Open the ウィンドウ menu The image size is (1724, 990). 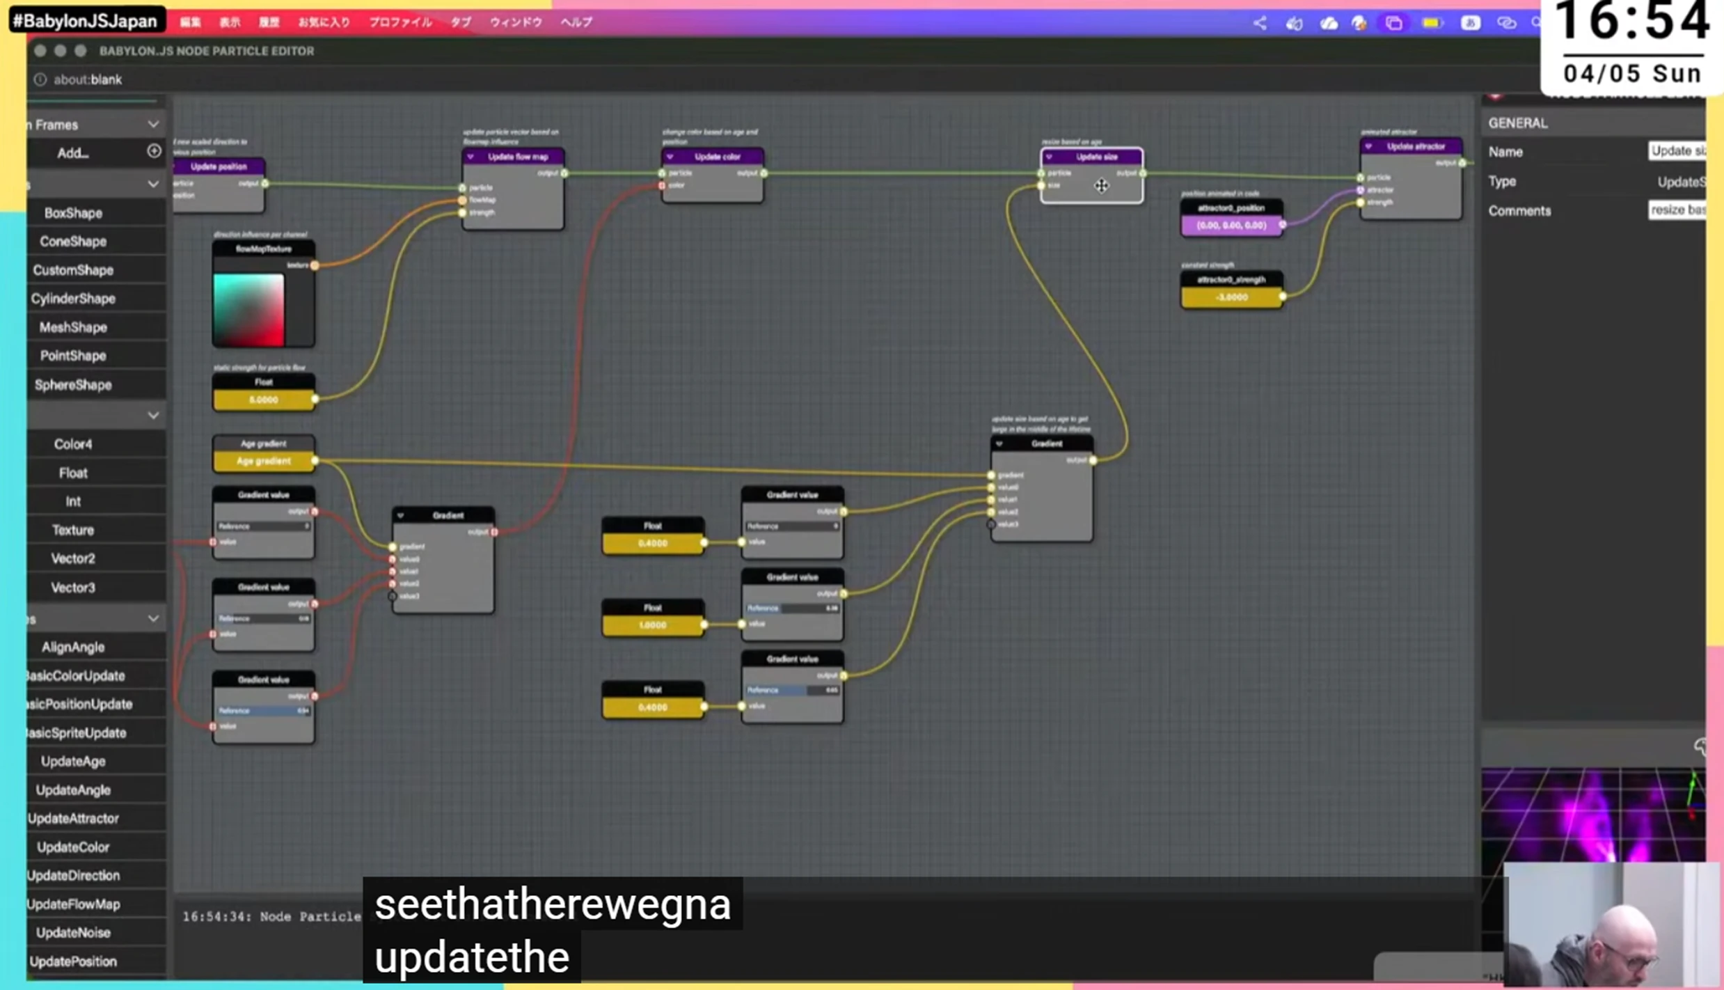515,22
